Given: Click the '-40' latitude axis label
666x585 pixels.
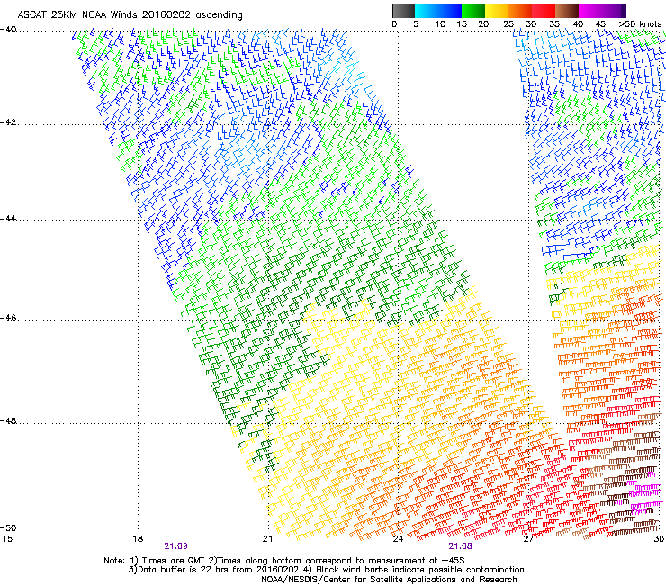Looking at the screenshot, I should pos(8,30).
